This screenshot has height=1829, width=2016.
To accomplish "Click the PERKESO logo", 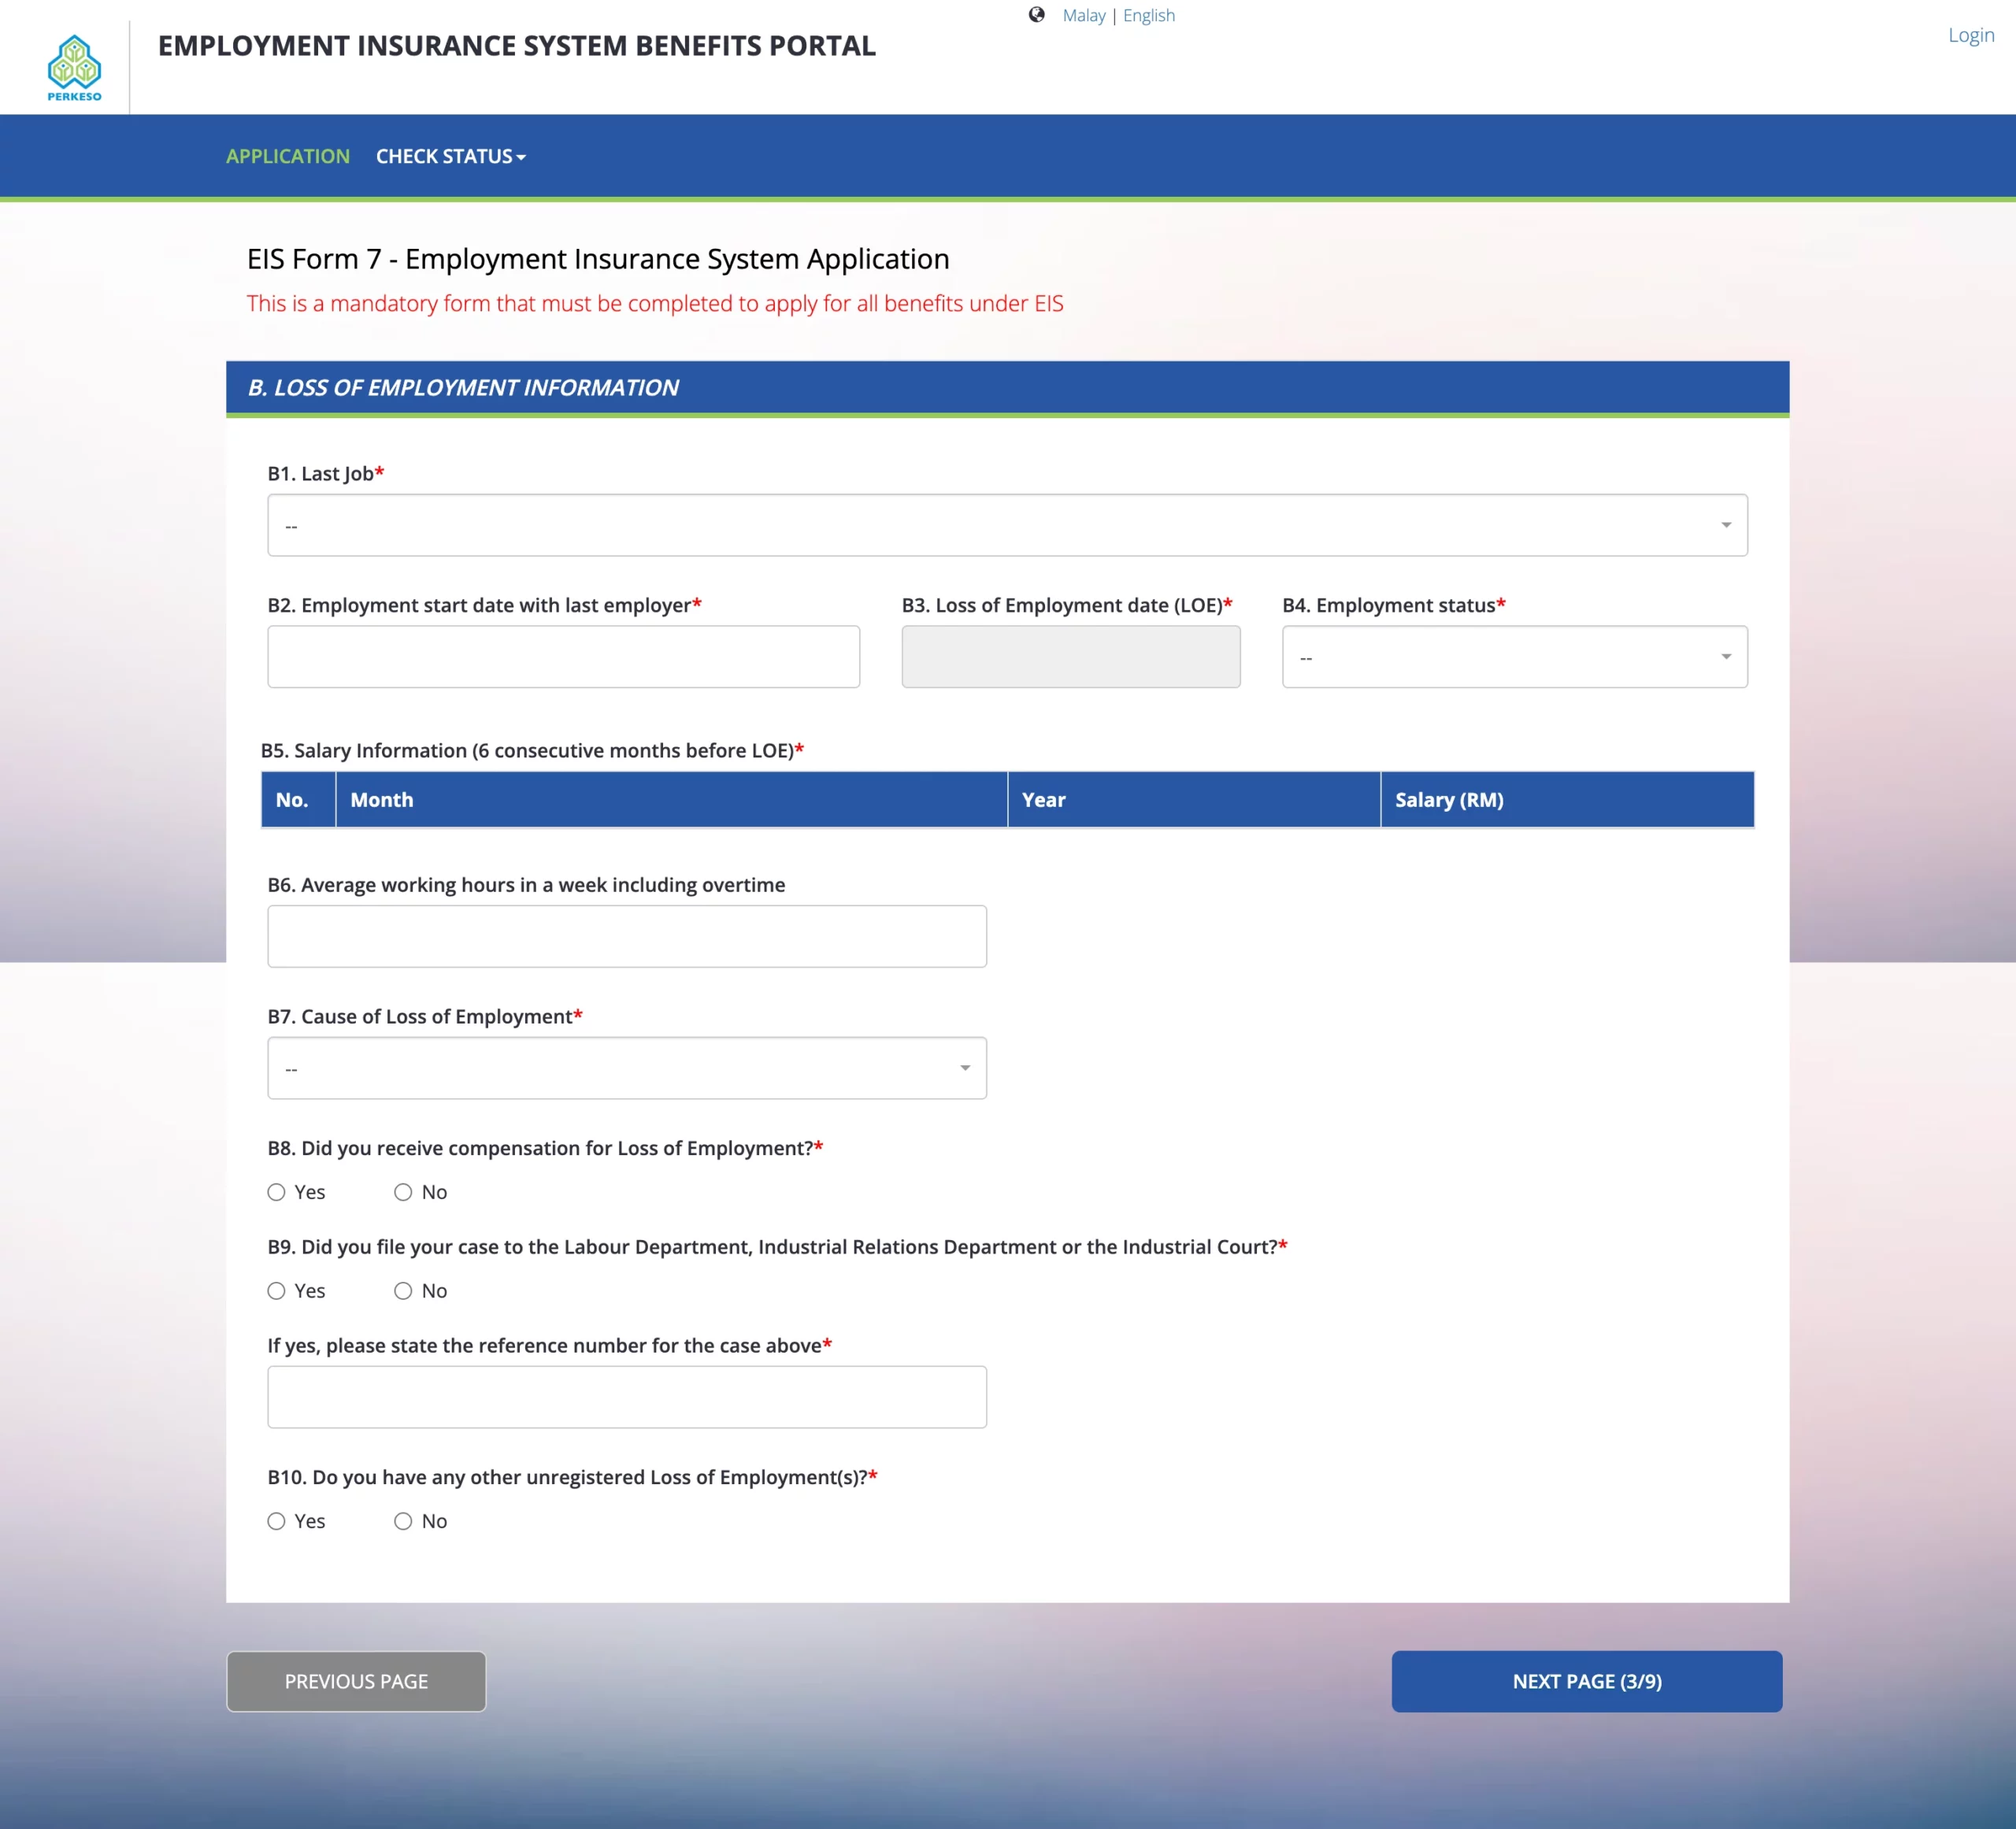I will coord(74,67).
